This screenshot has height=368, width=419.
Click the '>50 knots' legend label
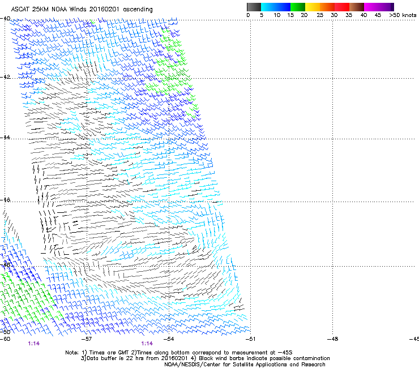403,15
